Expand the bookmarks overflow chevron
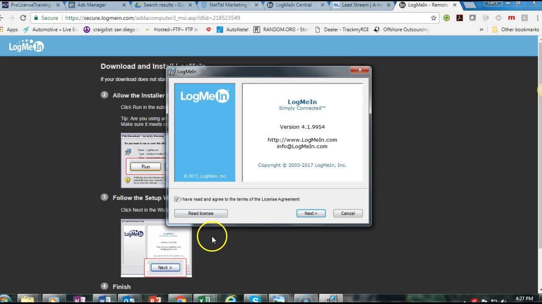This screenshot has height=304, width=542. (x=481, y=30)
